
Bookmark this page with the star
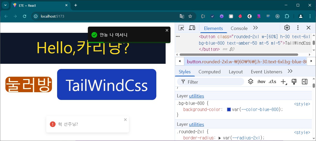[x=190, y=16]
